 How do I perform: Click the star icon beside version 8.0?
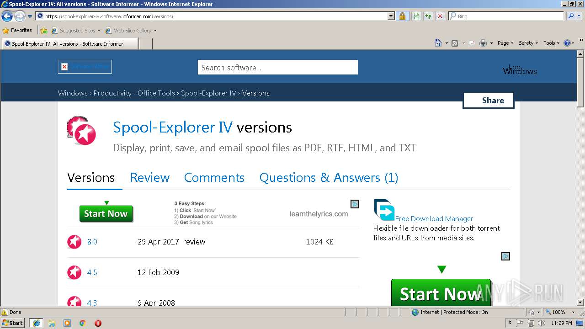click(x=74, y=242)
